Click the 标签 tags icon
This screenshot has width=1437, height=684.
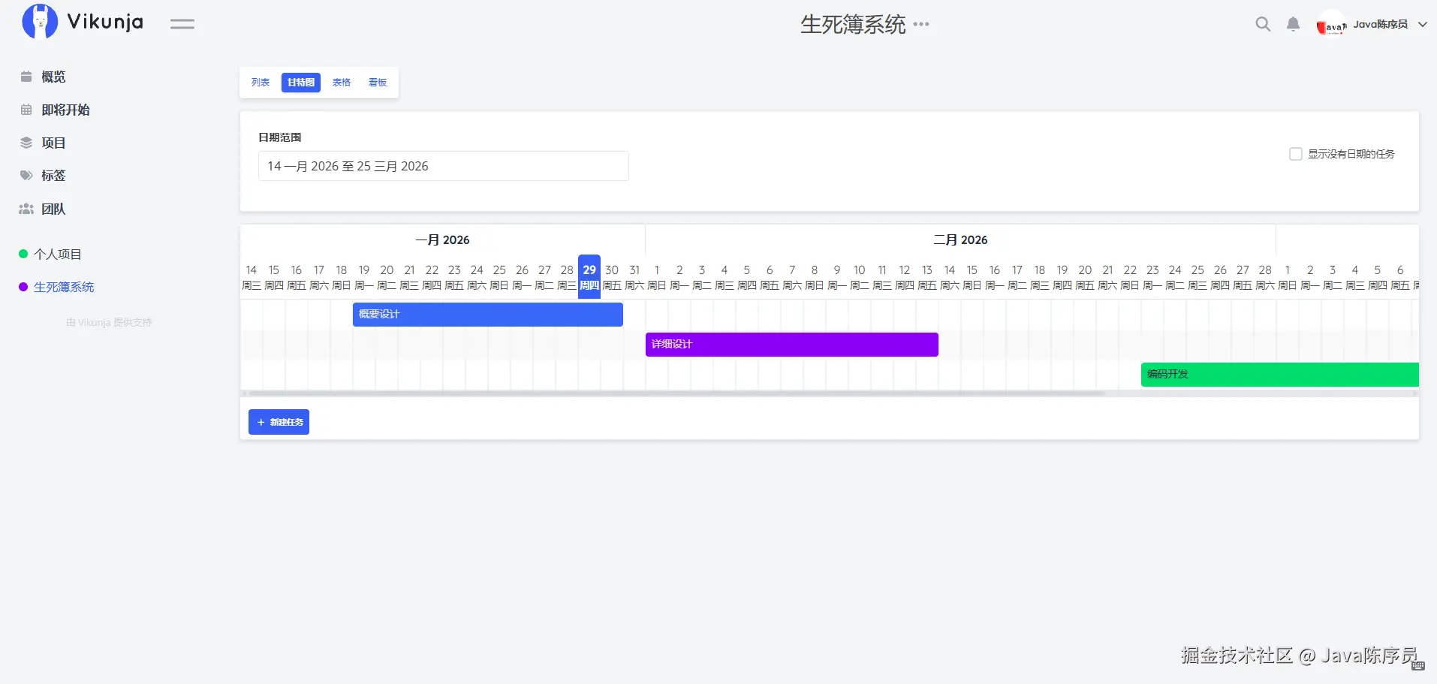coord(26,176)
